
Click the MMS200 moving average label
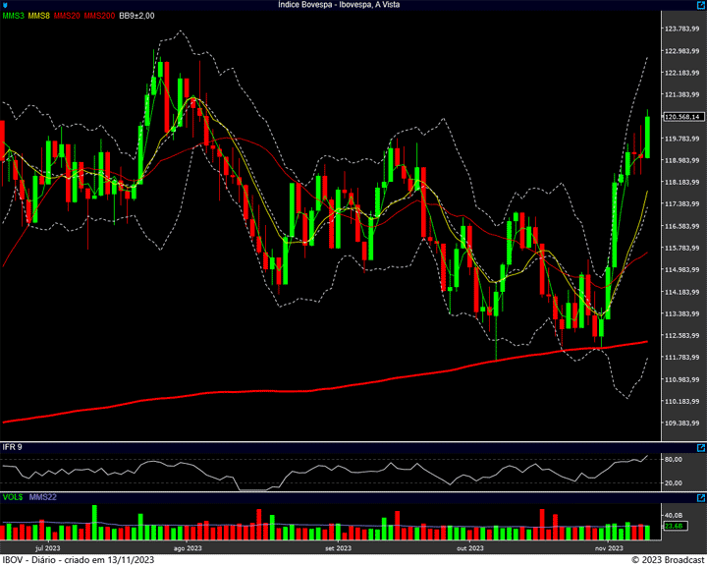coord(98,16)
